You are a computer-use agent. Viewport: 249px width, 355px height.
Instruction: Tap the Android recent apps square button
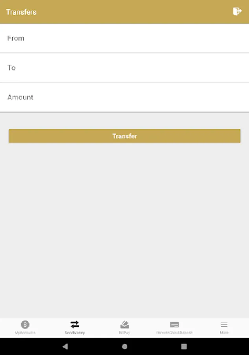point(184,346)
